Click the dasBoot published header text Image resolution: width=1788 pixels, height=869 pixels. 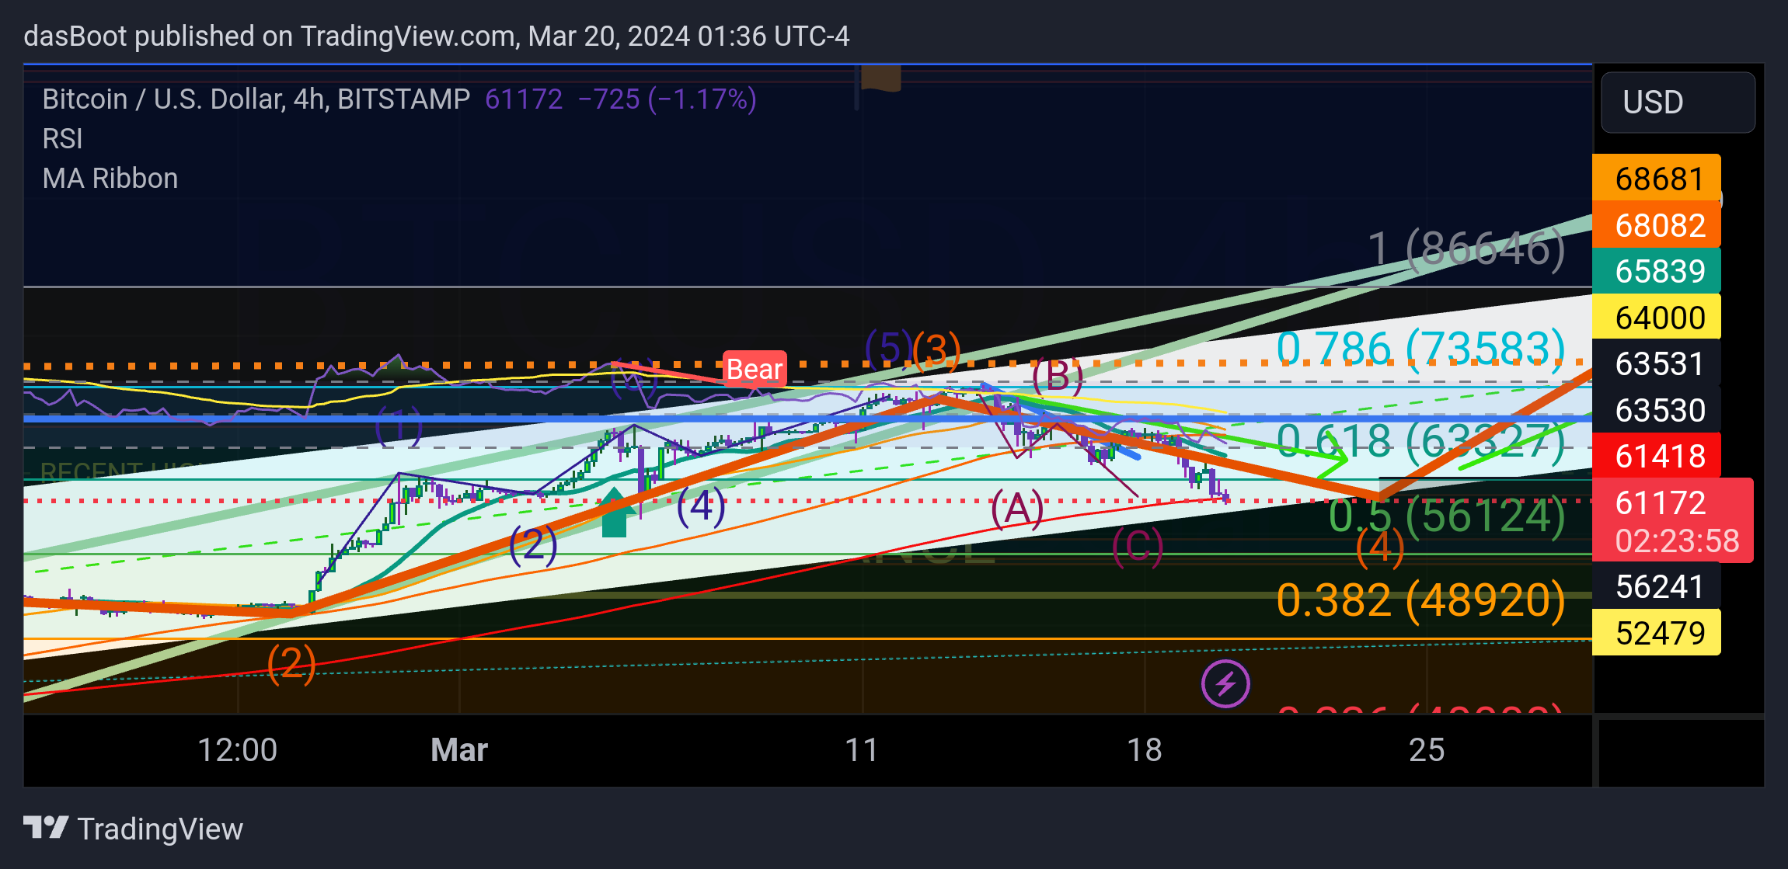tap(436, 36)
